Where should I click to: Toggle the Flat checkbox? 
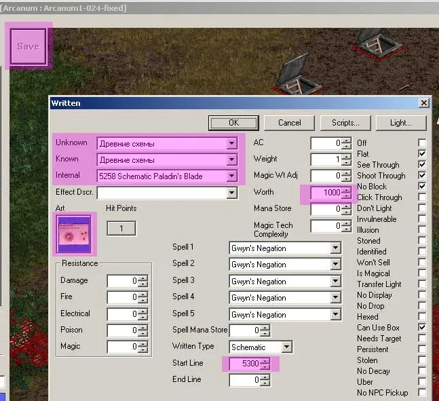422,154
